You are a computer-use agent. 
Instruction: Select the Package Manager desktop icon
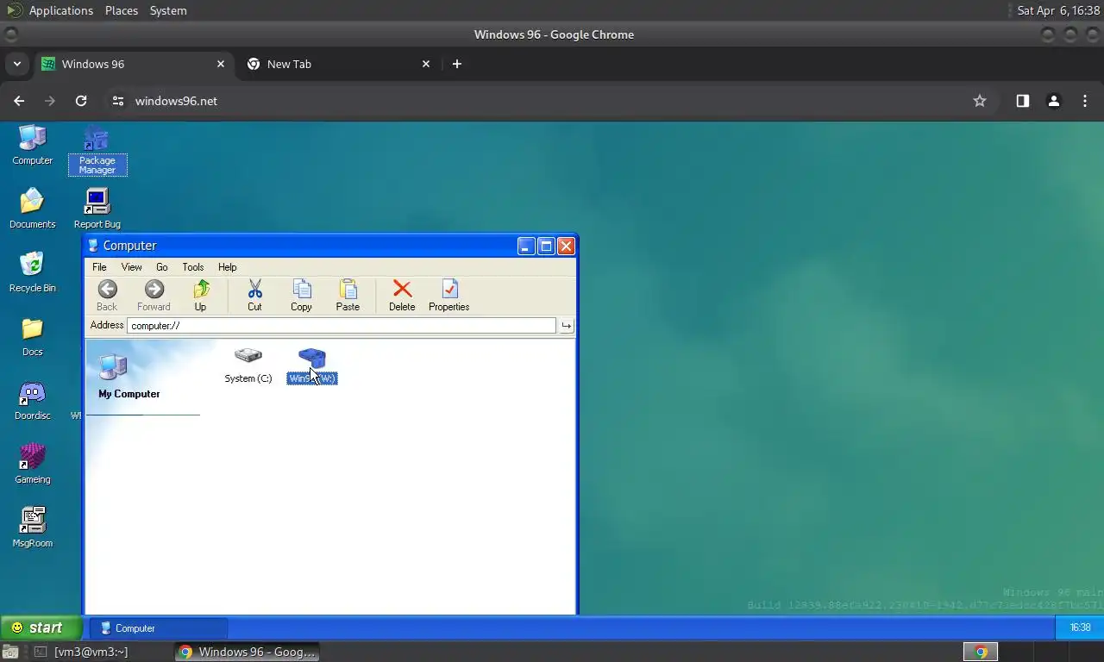(x=97, y=151)
